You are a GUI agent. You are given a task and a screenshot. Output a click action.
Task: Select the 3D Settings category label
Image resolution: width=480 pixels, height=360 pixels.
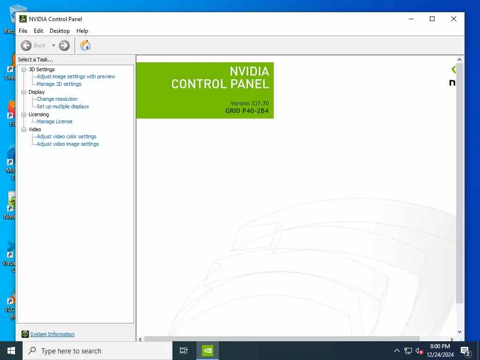click(x=42, y=69)
